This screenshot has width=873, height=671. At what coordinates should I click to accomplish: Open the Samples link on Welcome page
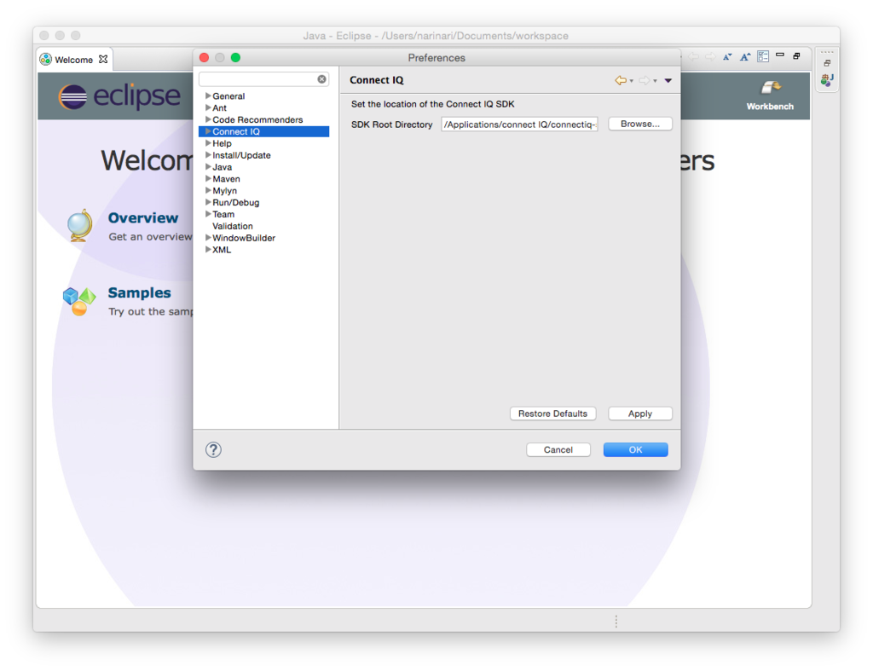(139, 293)
